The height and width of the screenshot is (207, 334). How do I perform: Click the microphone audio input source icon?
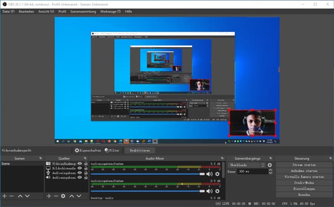coord(48,172)
